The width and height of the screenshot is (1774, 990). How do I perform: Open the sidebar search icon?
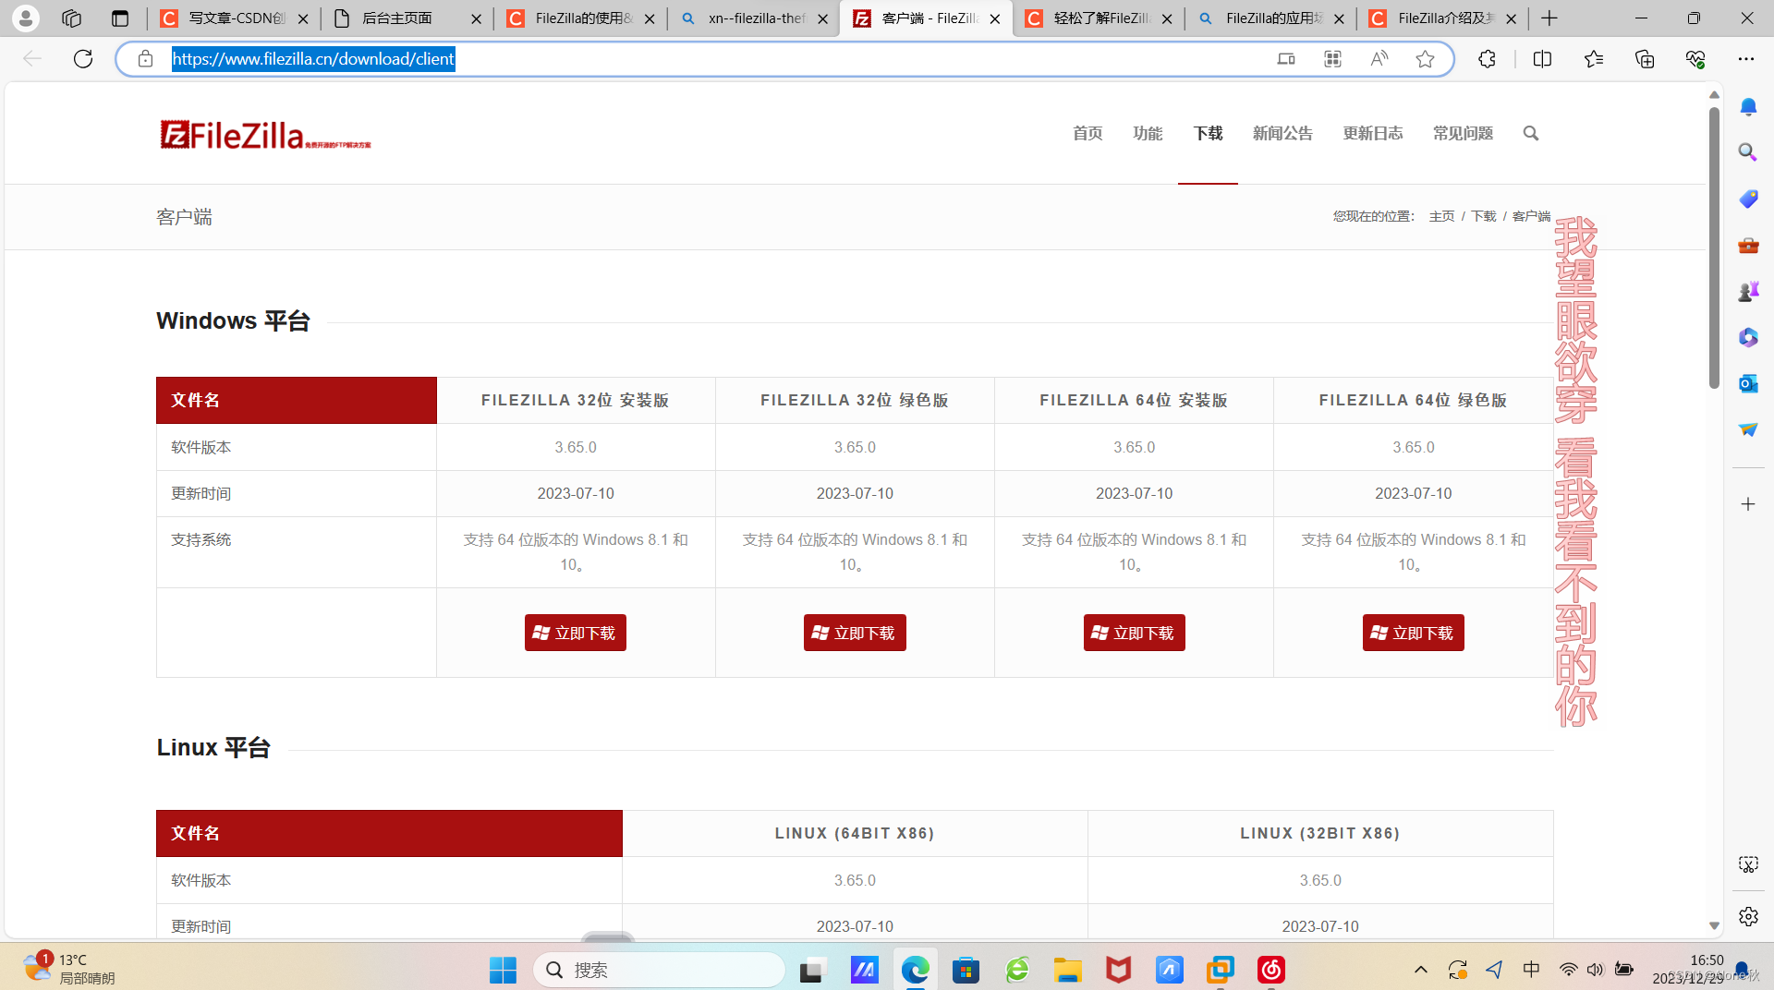pos(1748,152)
